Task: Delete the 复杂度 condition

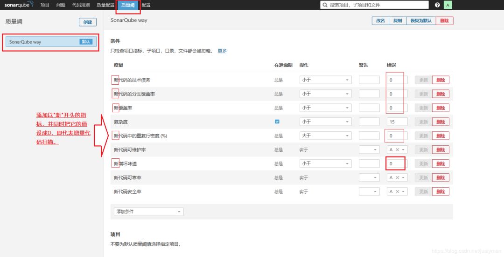Action: [x=441, y=122]
